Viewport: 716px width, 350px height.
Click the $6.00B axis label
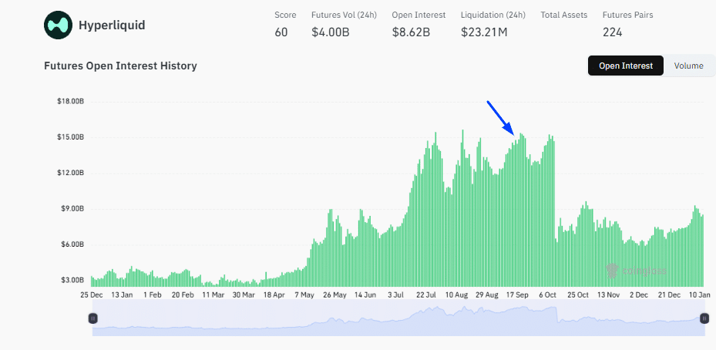pos(72,244)
